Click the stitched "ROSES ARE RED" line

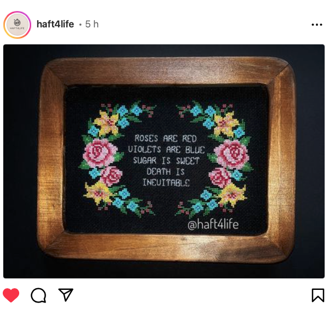166,139
